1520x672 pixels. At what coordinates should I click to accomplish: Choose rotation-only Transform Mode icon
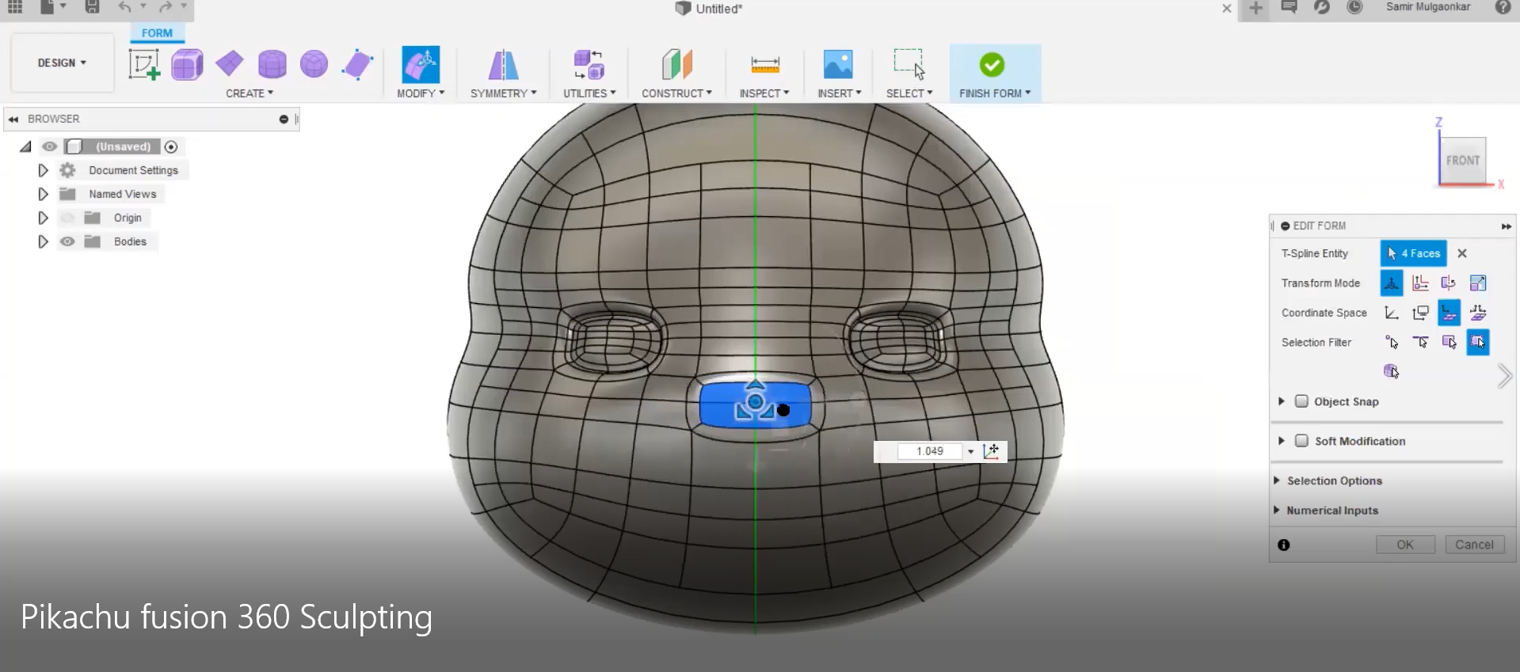coord(1449,283)
